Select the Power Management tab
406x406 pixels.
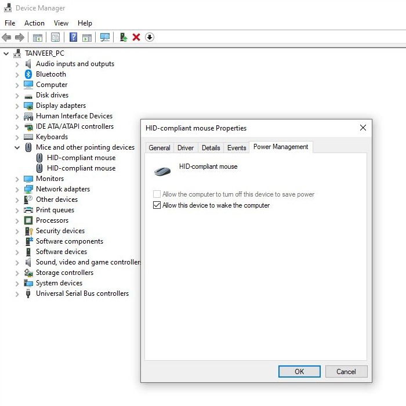[x=281, y=147]
